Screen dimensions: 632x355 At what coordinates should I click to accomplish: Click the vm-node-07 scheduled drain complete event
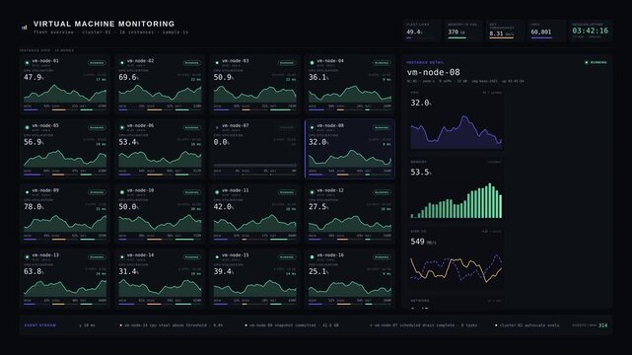click(424, 325)
